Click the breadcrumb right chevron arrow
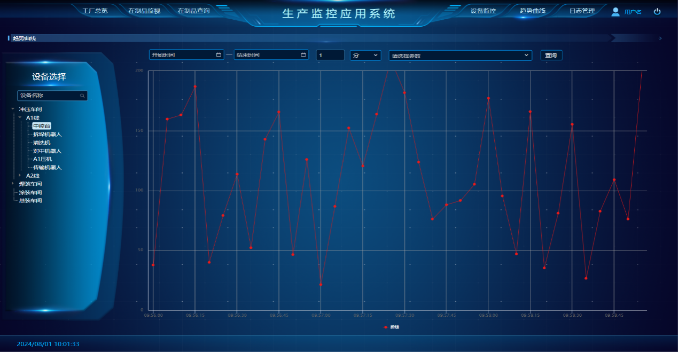 660,38
